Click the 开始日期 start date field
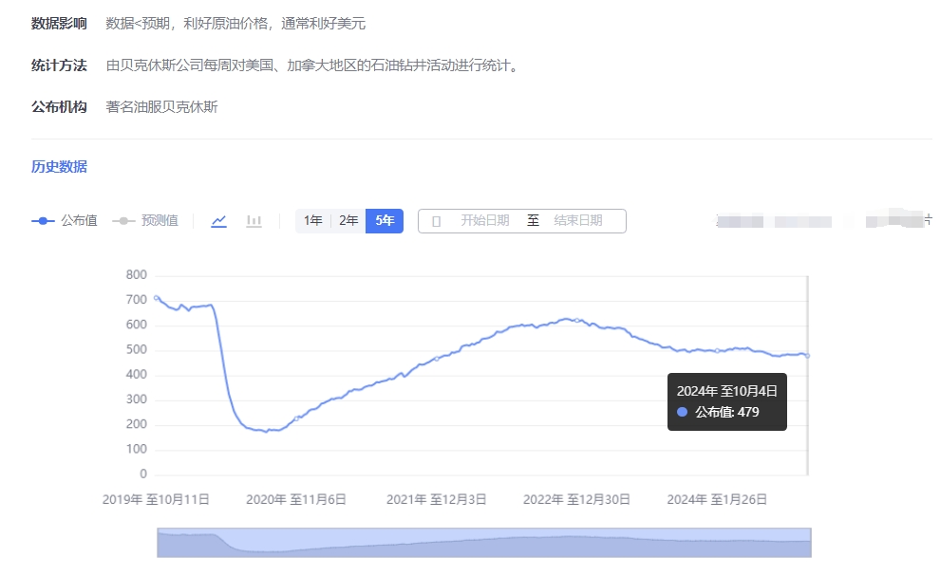The width and height of the screenshot is (940, 576). tap(484, 221)
